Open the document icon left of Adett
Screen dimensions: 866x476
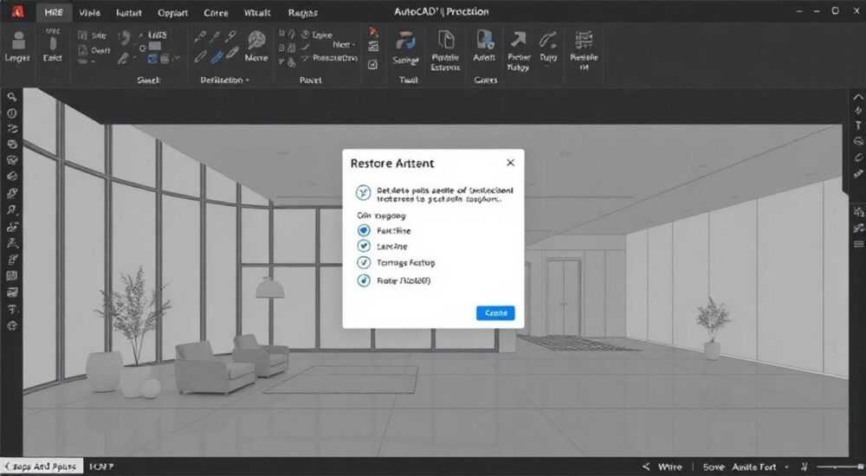click(445, 41)
